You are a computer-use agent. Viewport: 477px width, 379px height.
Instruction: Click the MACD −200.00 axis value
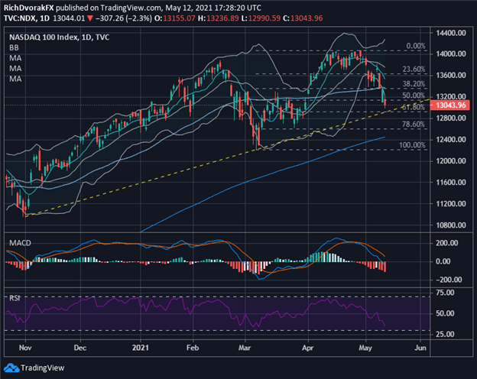point(447,280)
